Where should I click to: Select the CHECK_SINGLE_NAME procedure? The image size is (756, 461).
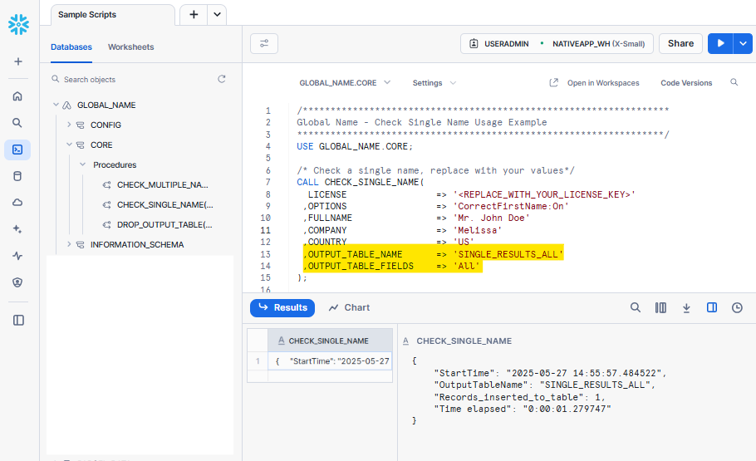pos(164,204)
